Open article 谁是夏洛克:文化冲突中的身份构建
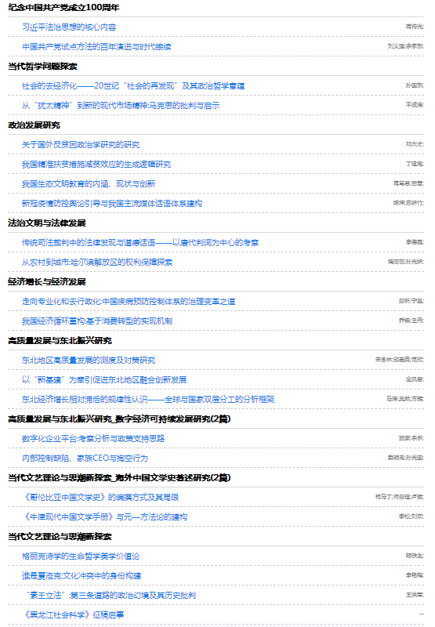 tap(82, 576)
